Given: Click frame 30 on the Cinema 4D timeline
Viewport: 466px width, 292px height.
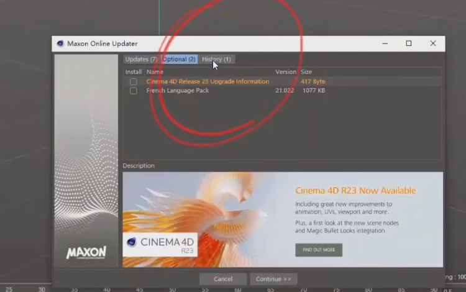Looking at the screenshot, I should (42, 289).
